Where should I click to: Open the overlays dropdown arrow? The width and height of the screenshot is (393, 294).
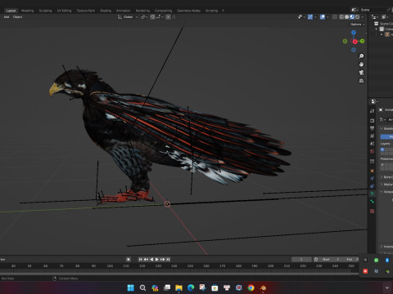(x=327, y=17)
